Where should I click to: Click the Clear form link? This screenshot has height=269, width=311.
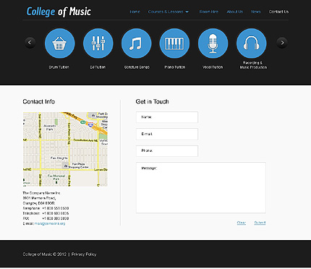pyautogui.click(x=242, y=223)
